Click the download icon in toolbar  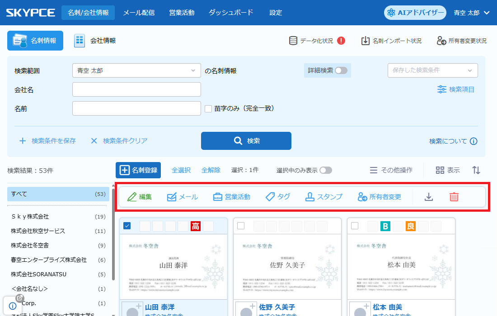click(428, 197)
